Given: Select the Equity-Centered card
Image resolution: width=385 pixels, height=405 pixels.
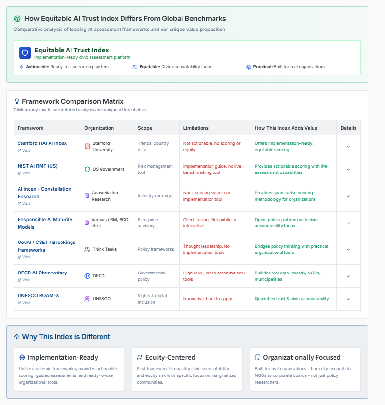Looking at the screenshot, I should click(x=187, y=369).
